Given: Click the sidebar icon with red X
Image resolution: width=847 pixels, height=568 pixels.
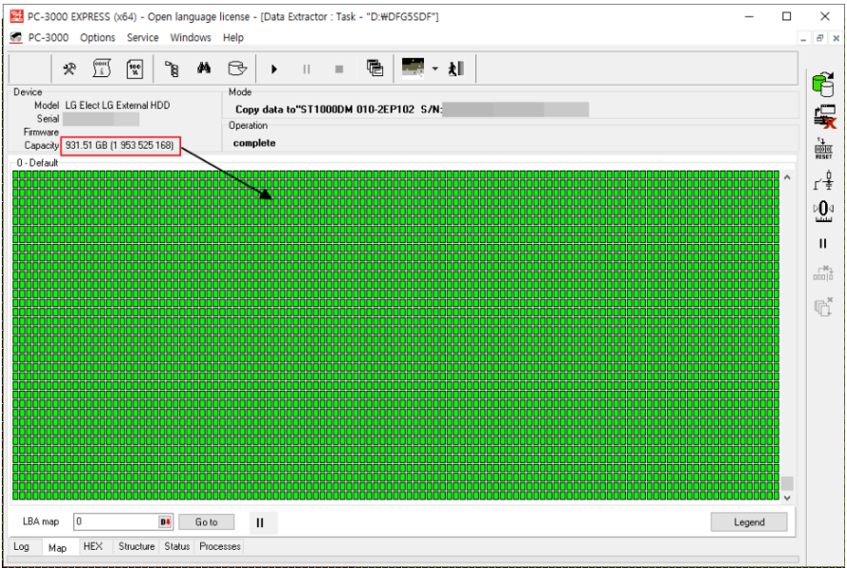Looking at the screenshot, I should pos(824,116).
